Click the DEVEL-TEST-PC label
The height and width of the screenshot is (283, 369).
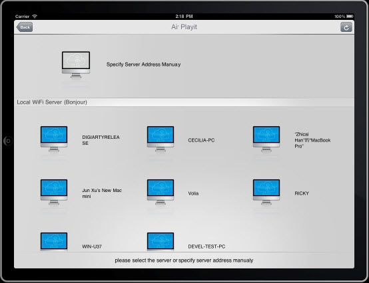click(x=206, y=246)
